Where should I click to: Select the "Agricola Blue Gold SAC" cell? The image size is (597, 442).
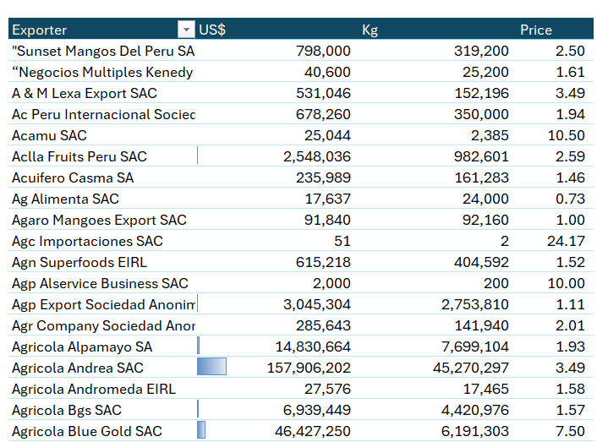coord(102,431)
